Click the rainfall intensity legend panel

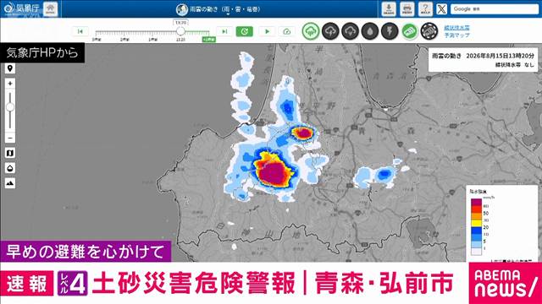pyautogui.click(x=501, y=223)
